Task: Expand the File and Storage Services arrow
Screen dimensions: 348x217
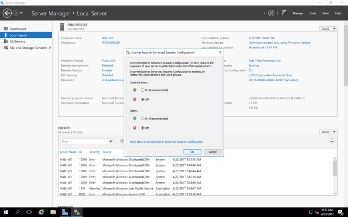Action: 50,47
